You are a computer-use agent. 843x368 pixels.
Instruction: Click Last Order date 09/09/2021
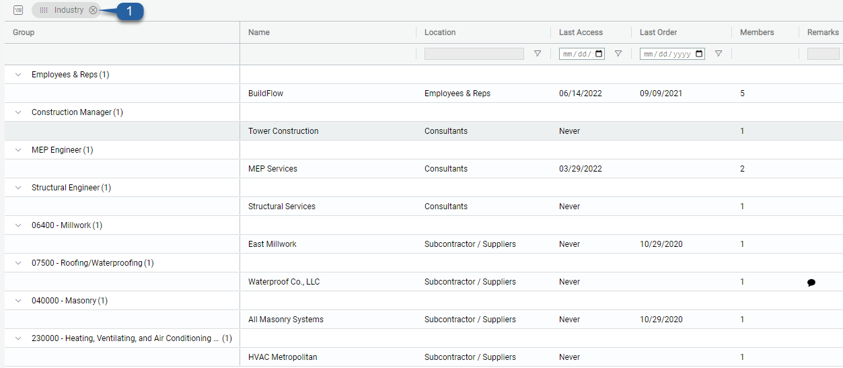tap(661, 94)
